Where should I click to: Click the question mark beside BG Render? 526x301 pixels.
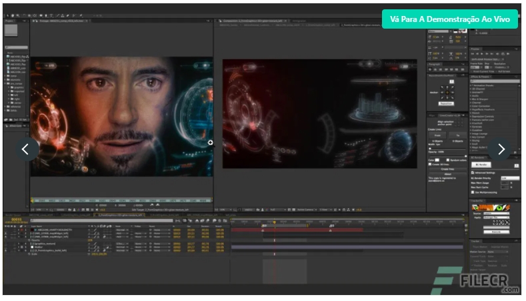click(x=516, y=166)
